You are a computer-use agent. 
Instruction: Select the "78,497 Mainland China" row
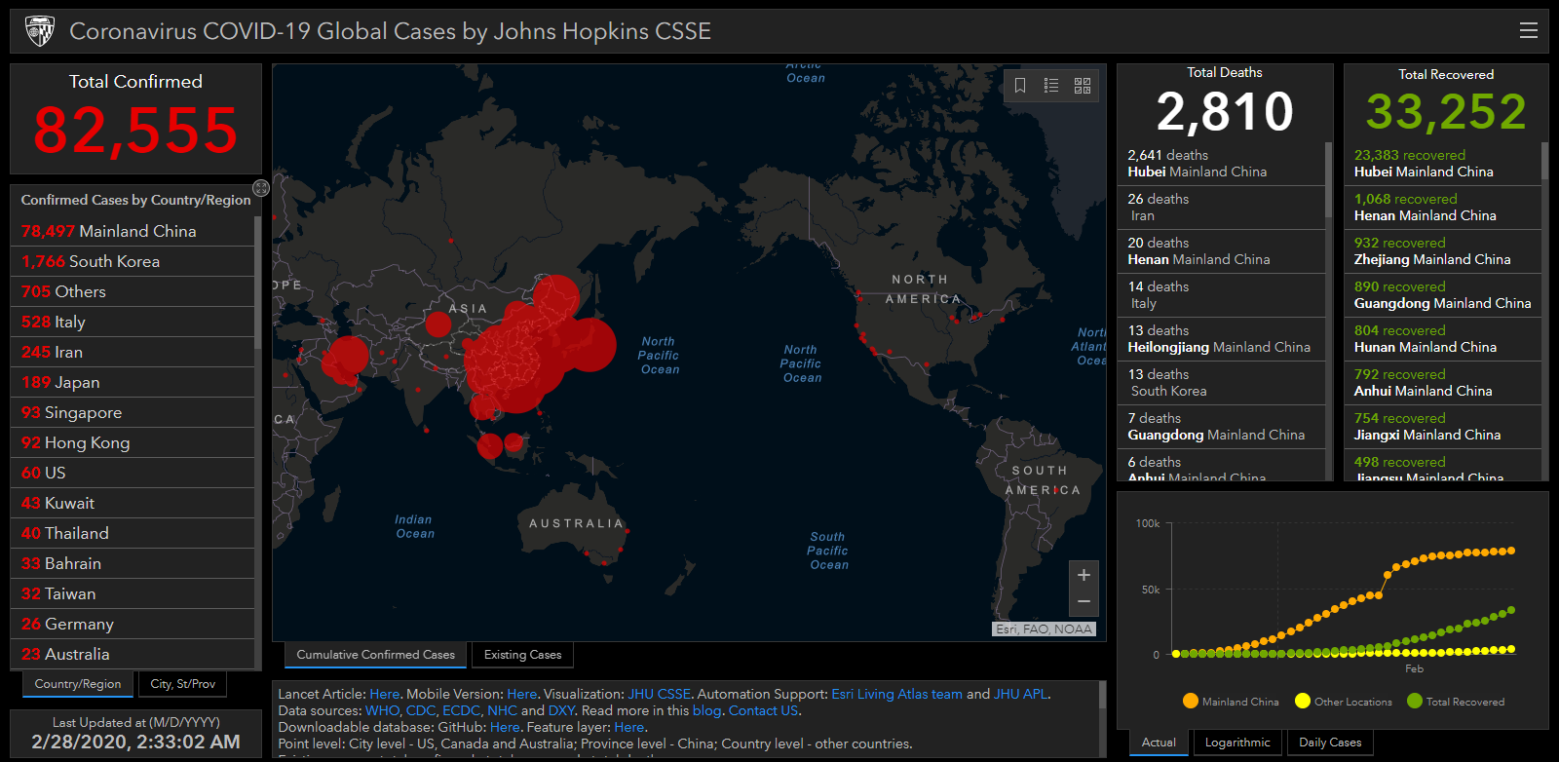[x=133, y=232]
